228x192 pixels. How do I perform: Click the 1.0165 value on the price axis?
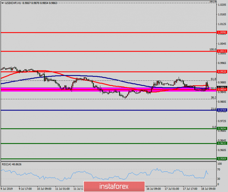(x=222, y=14)
